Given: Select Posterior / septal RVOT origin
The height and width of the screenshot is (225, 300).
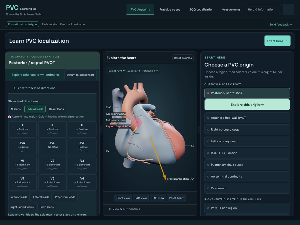Looking at the screenshot, I should [247, 93].
